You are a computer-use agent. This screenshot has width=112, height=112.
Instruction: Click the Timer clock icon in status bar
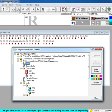[91, 111]
